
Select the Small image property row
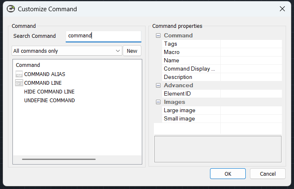click(222, 118)
